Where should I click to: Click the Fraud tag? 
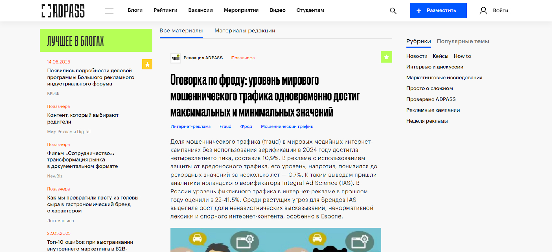click(x=226, y=126)
